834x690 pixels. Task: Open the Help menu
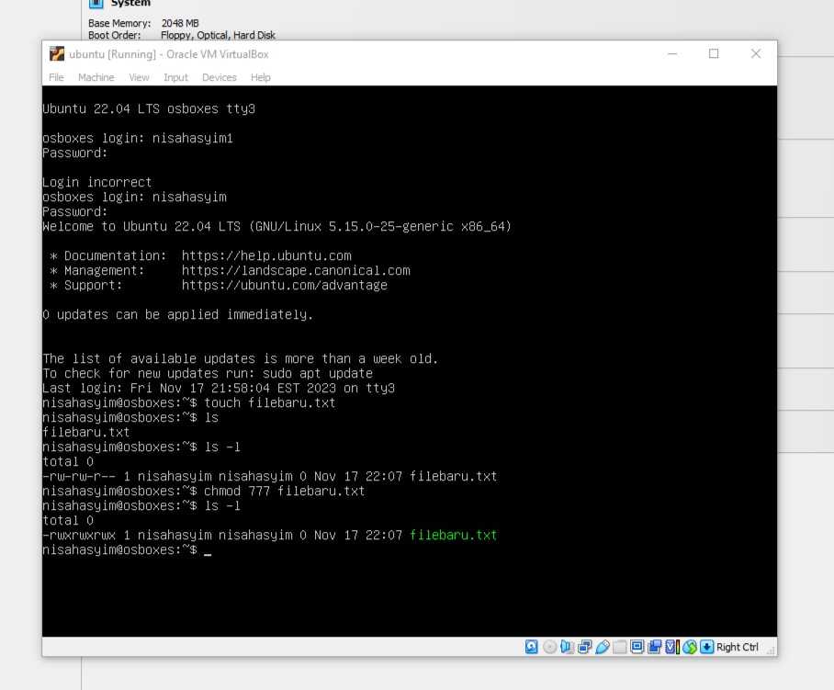coord(261,77)
